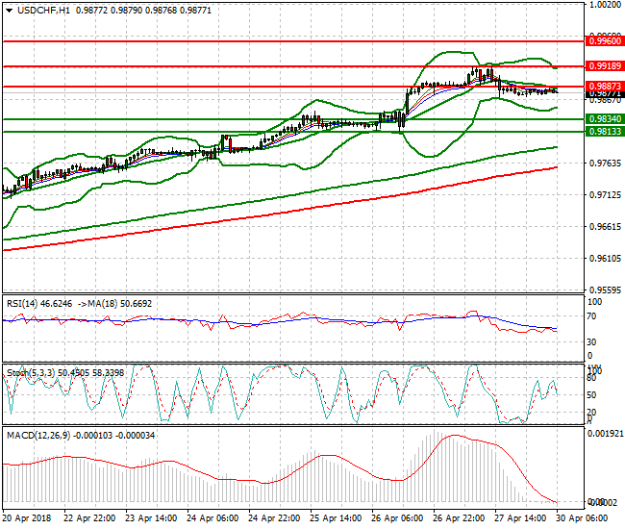Click the 25 Apr 14:00 time label
Image resolution: width=625 pixels, height=529 pixels.
coord(336,518)
